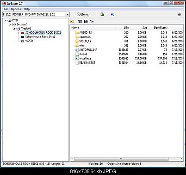Click the VIDEO entry's icon

click(23, 41)
